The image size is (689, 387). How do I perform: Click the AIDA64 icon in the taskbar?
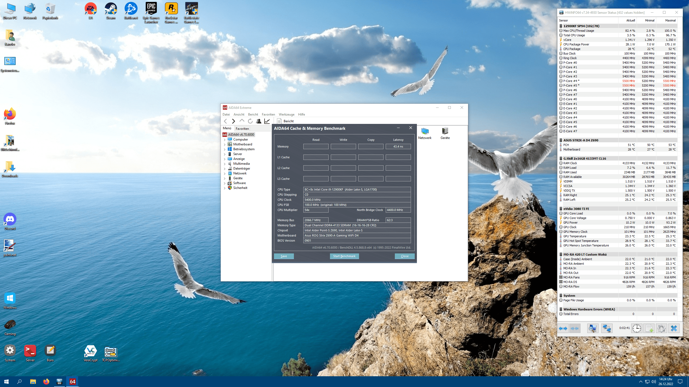point(72,382)
